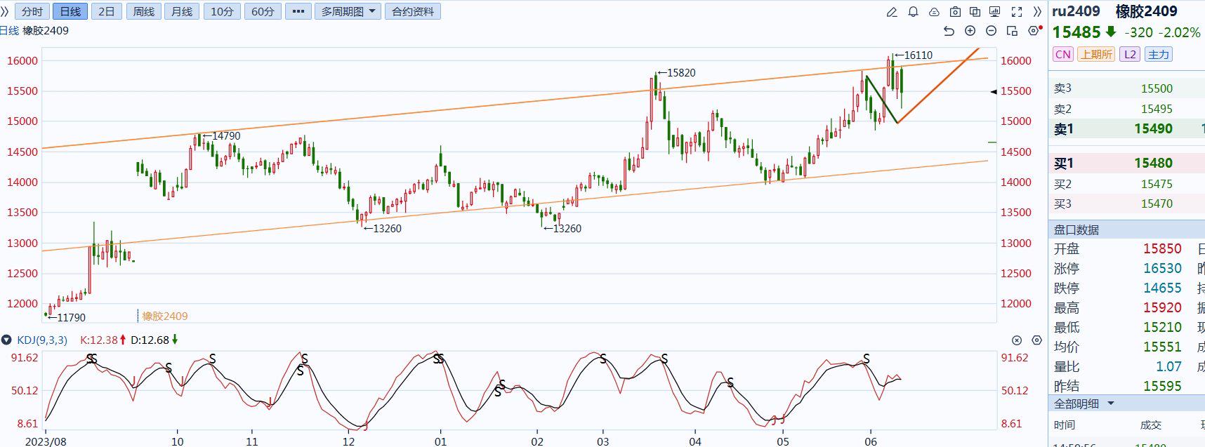Open KDJ indicator settings gear
This screenshot has width=1205, height=447.
(1036, 340)
